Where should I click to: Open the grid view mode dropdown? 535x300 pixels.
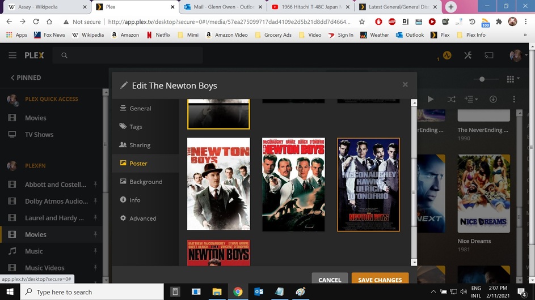(513, 79)
